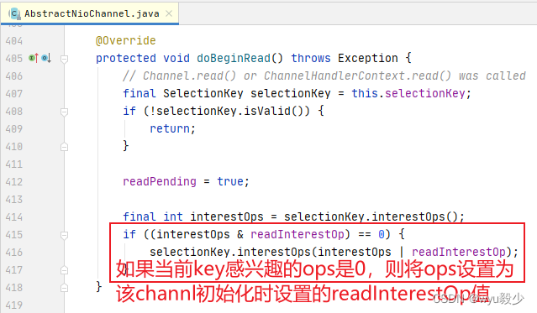Image resolution: width=537 pixels, height=313 pixels.
Task: Click the fold end marker at line 418
Action: coord(64,288)
